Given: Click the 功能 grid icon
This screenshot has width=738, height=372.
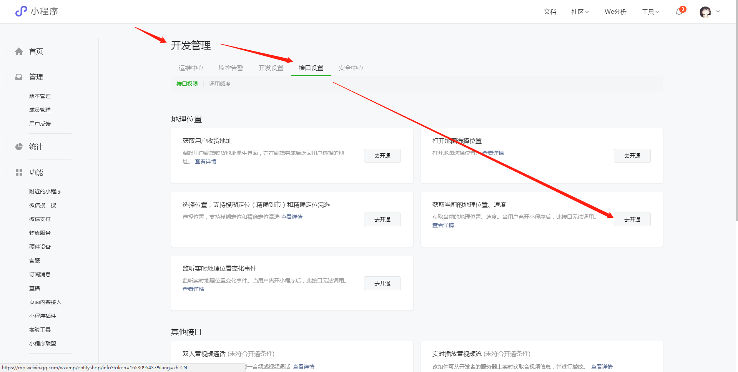Looking at the screenshot, I should point(19,173).
